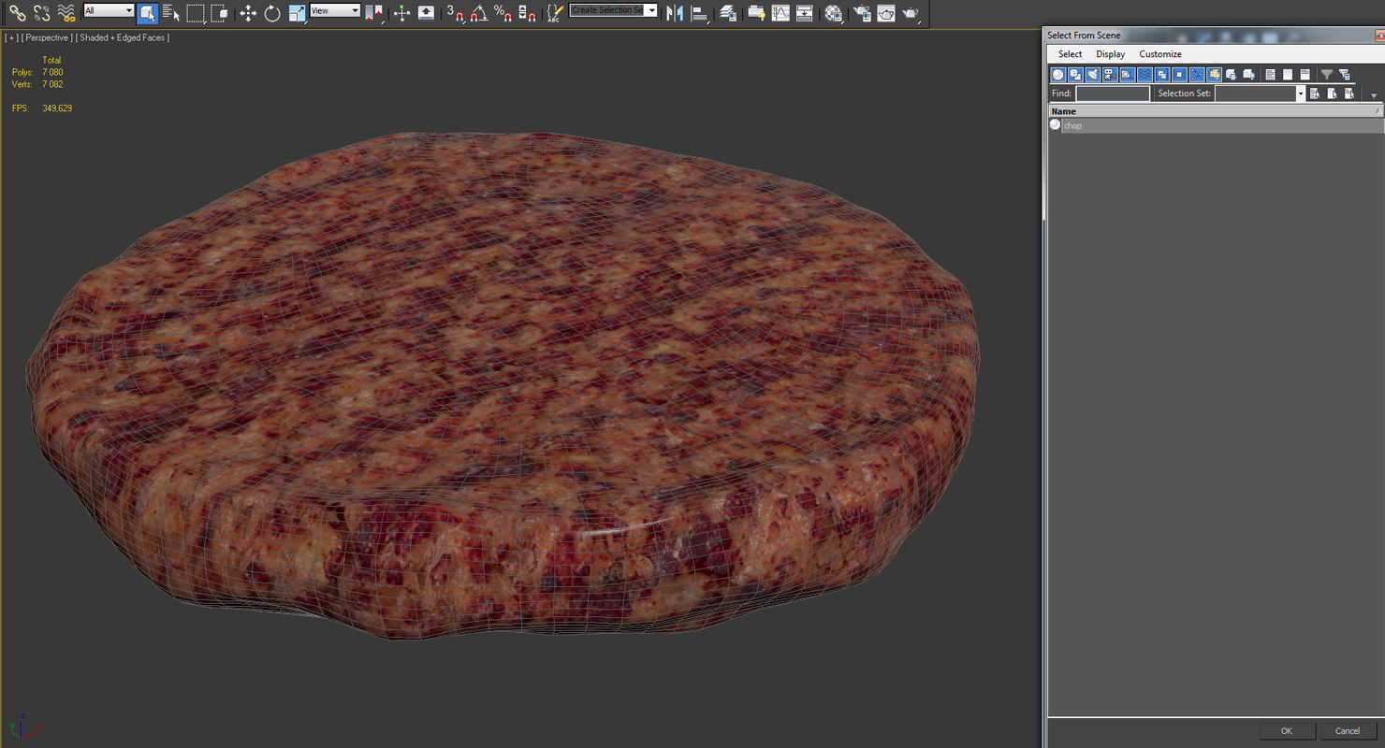Toggle Display Geometry filter

click(x=1058, y=75)
